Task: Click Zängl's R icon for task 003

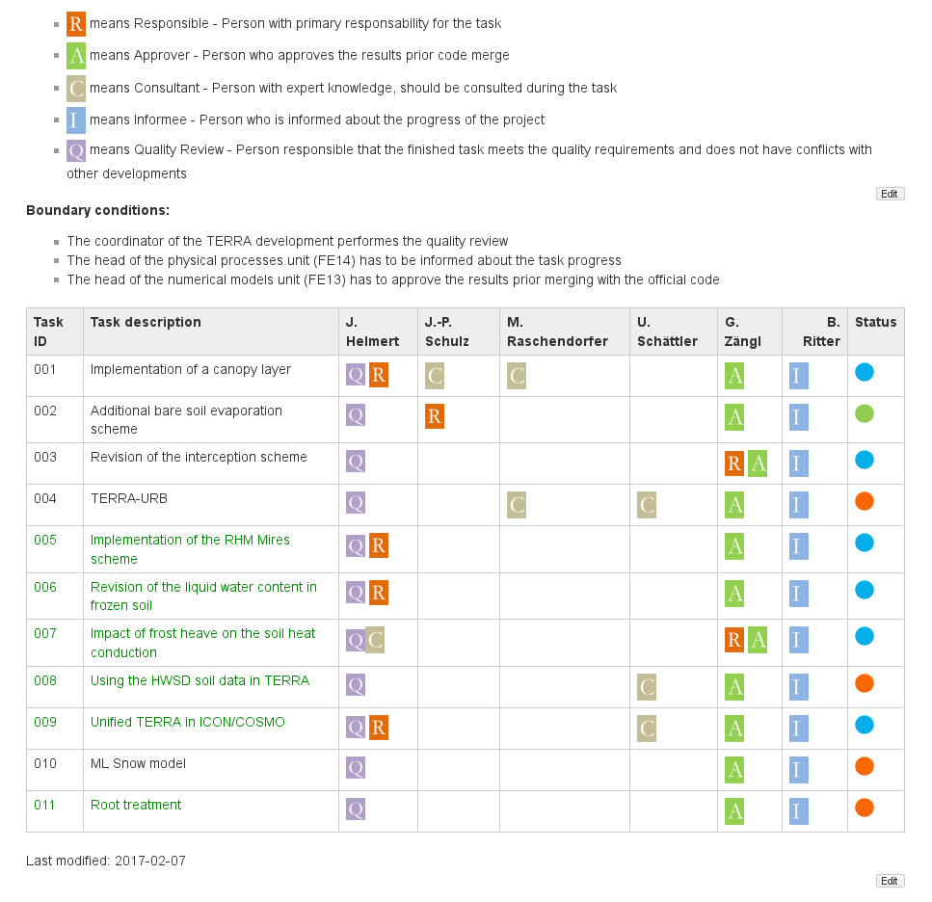Action: [x=734, y=464]
